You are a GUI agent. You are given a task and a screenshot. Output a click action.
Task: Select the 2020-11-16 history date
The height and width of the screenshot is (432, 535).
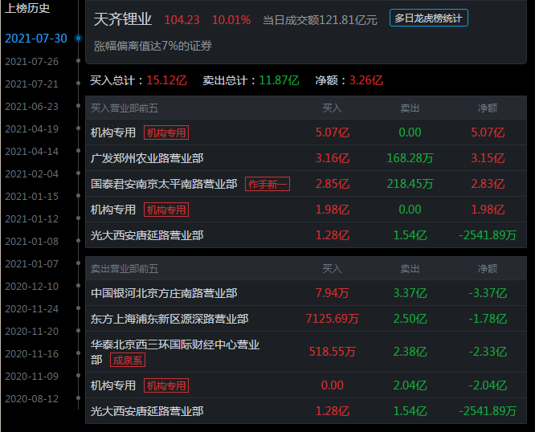(x=32, y=354)
